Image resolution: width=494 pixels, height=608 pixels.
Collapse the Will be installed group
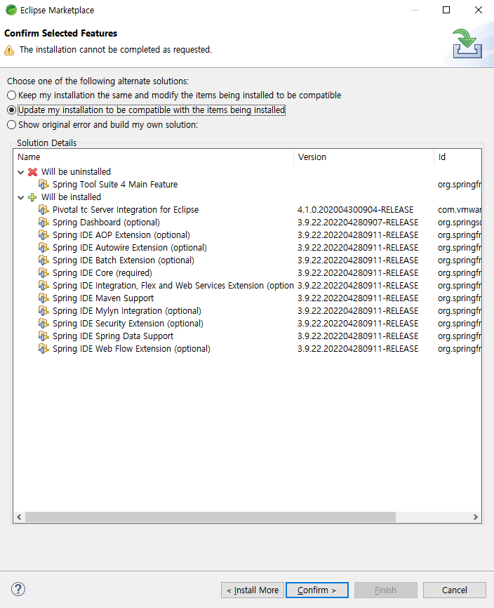point(21,197)
